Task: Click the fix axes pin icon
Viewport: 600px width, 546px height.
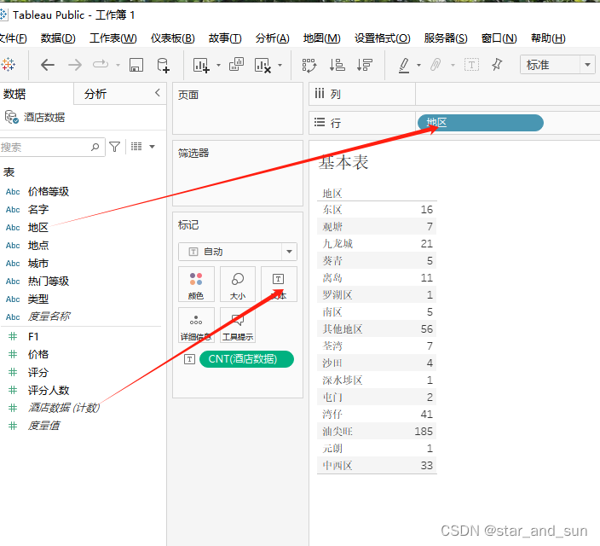Action: [497, 65]
